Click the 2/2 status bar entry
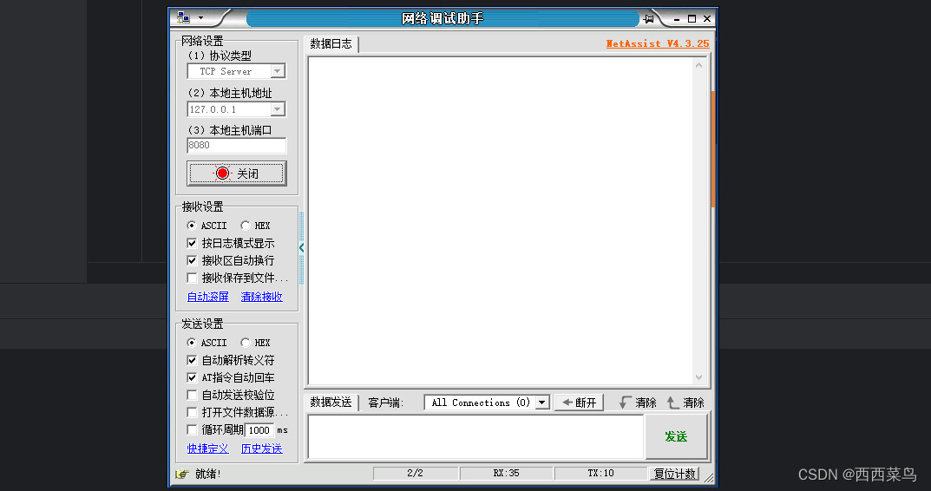 [x=415, y=473]
